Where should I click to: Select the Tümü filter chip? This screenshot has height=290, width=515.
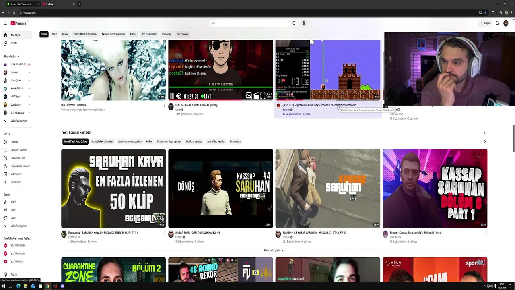pos(44,34)
